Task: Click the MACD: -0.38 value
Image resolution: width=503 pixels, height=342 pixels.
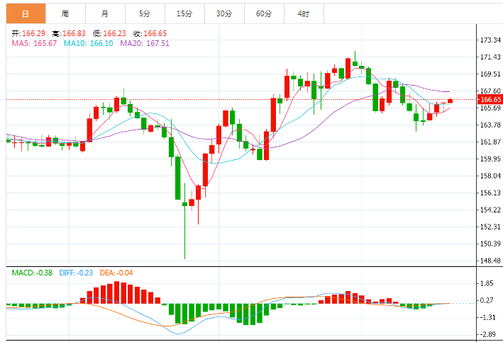Action: [32, 273]
